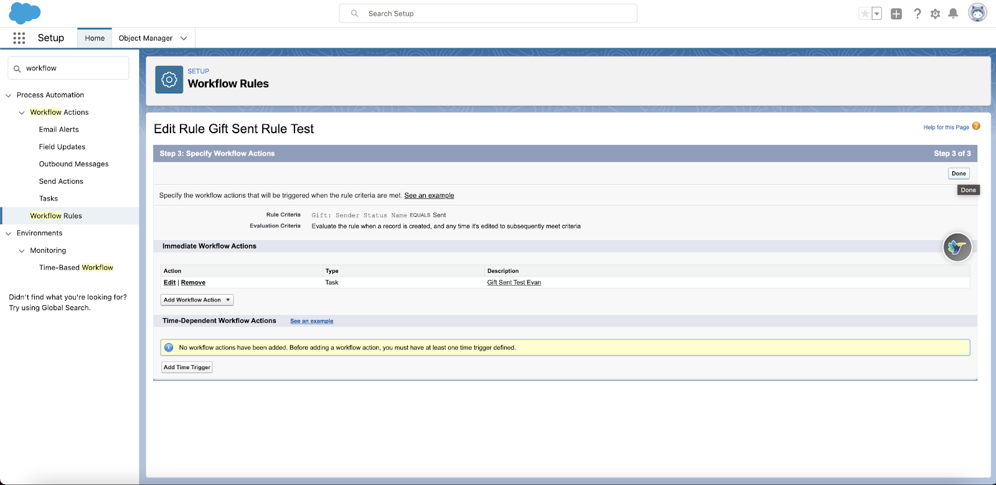Click the orange help icon beside Help for this Page
Image resolution: width=996 pixels, height=485 pixels.
coord(976,126)
